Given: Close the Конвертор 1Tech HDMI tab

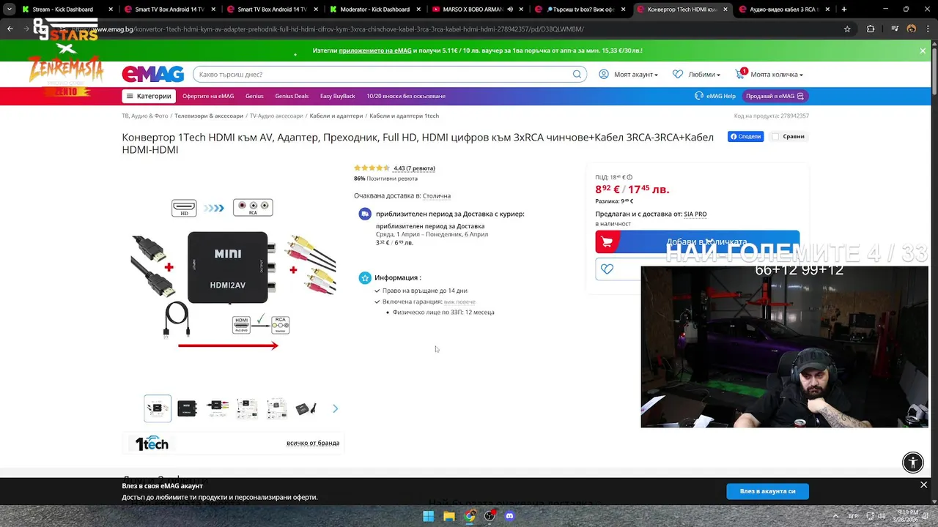Looking at the screenshot, I should pyautogui.click(x=726, y=10).
